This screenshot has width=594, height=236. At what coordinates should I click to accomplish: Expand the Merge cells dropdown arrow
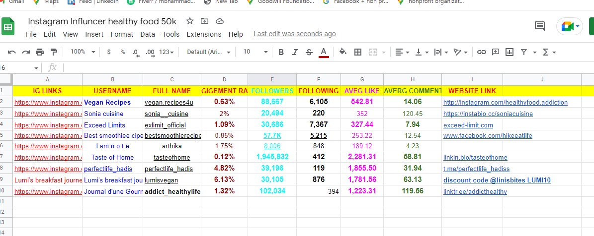click(383, 52)
